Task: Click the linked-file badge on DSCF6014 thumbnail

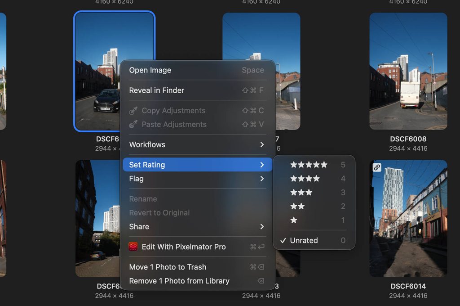Action: click(377, 167)
